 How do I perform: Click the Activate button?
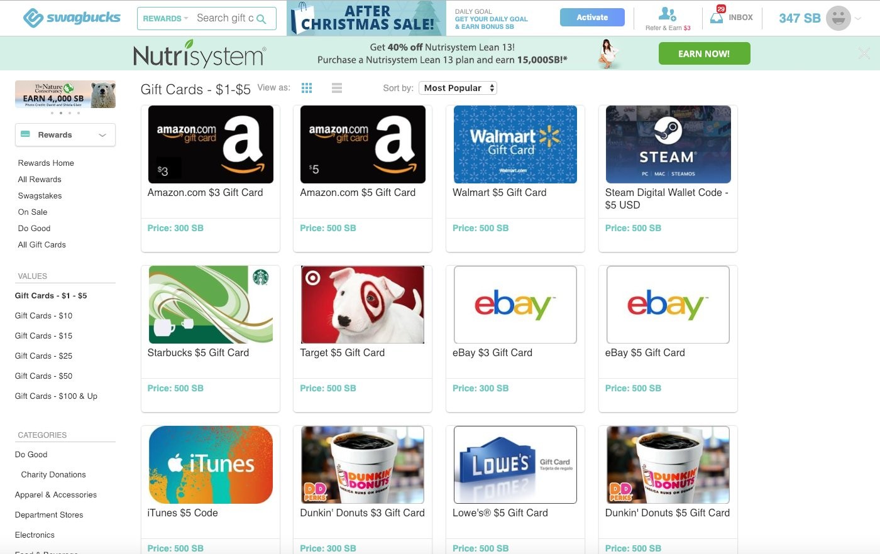[x=592, y=18]
